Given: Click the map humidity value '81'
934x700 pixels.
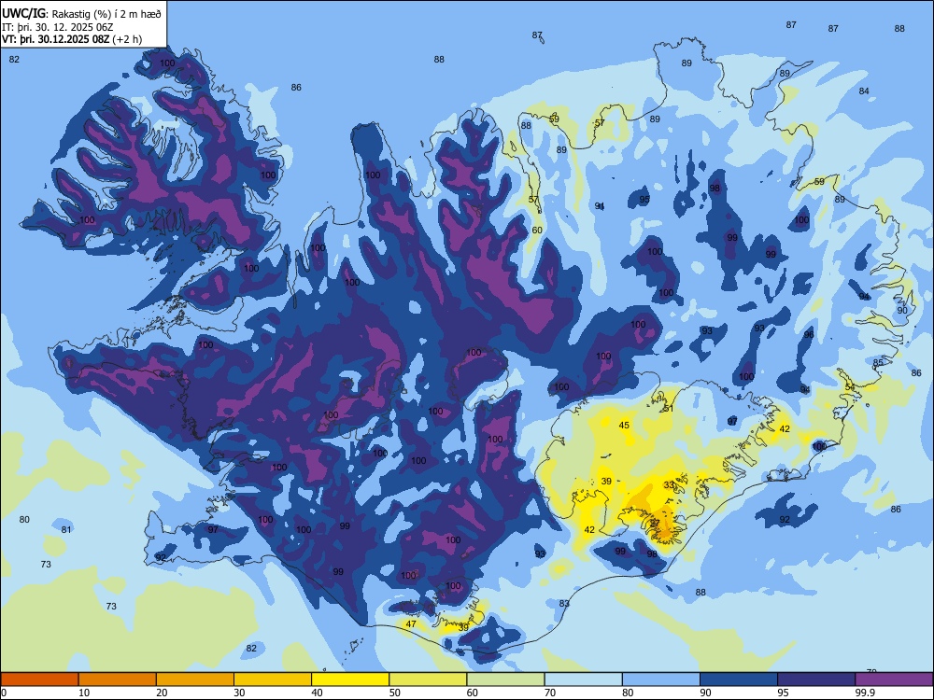Looking at the screenshot, I should click(x=66, y=529).
